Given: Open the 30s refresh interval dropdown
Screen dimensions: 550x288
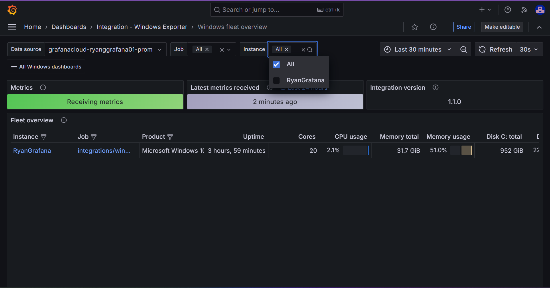Looking at the screenshot, I should pyautogui.click(x=529, y=50).
